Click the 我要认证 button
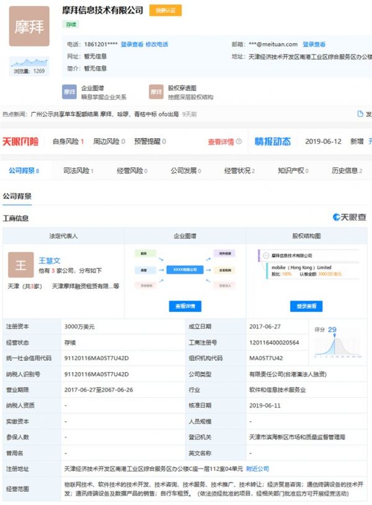Screen dimensions: 372x505 (x=165, y=11)
